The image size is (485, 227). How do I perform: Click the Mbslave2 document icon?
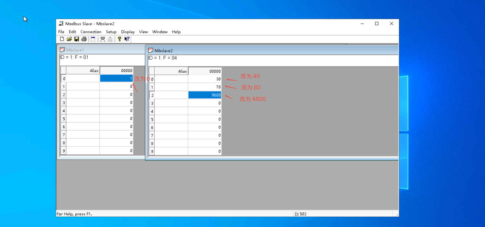click(151, 50)
